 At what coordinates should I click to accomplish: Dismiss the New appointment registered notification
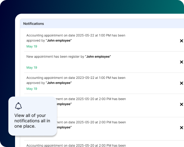point(181,62)
